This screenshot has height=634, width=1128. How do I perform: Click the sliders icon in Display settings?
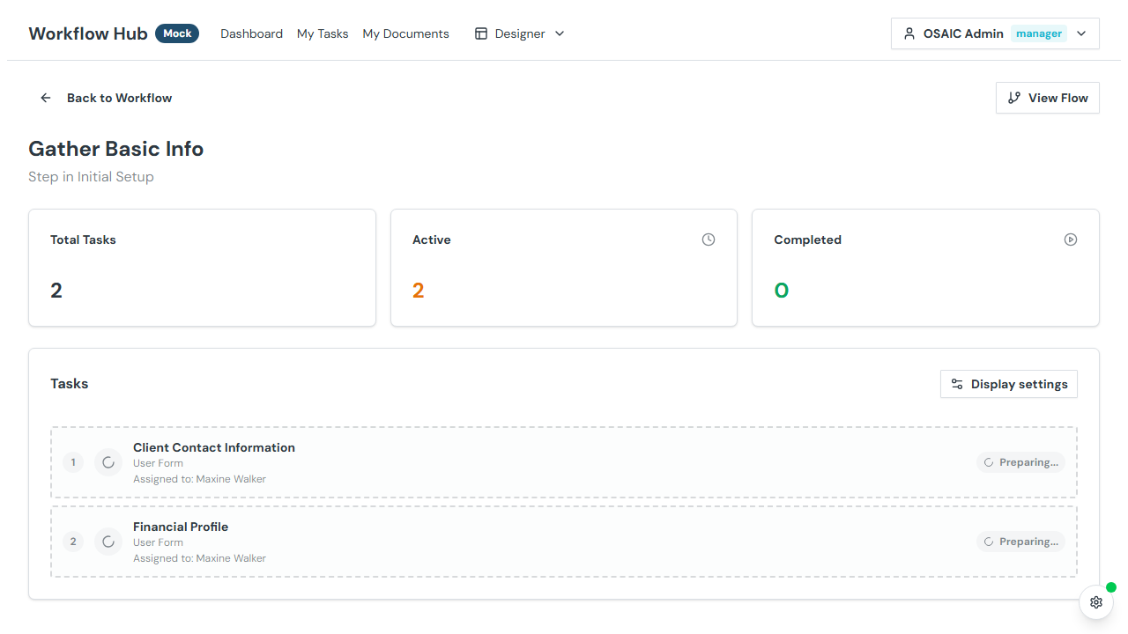(957, 384)
